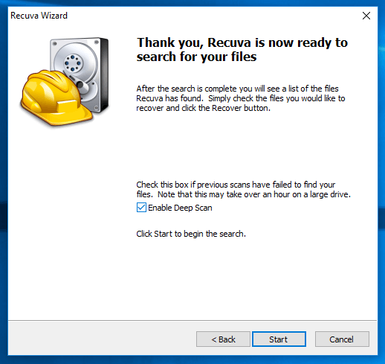Image resolution: width=385 pixels, height=364 pixels.
Task: Click the blank white area below the hard hat
Action: click(69, 223)
